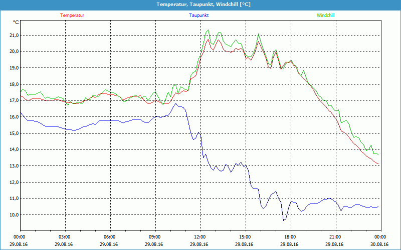401x250 pixels.
Task: Click the °C unit label on the y-axis
Action: pyautogui.click(x=16, y=22)
